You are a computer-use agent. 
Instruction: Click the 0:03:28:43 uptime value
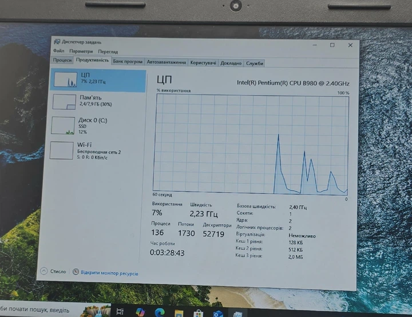pos(167,252)
